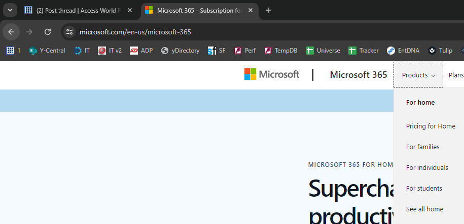Open the IT bookmark with gear icon
Image resolution: width=464 pixels, height=224 pixels.
click(82, 51)
